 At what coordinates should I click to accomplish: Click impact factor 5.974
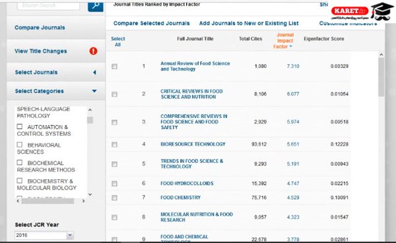pos(293,122)
